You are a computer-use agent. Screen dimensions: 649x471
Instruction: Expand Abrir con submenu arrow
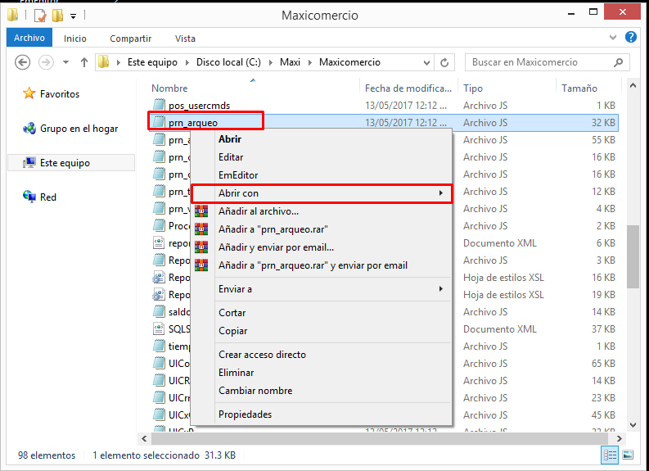[x=441, y=193]
